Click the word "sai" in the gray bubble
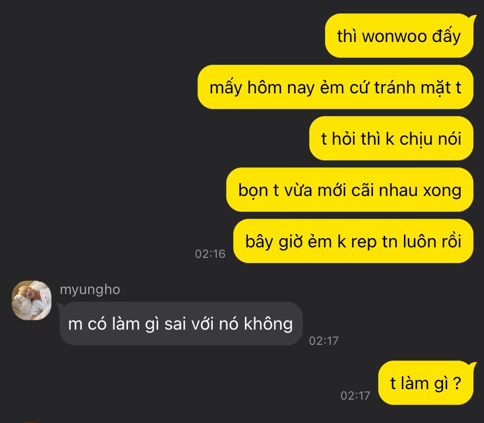The width and height of the screenshot is (484, 423). point(175,324)
